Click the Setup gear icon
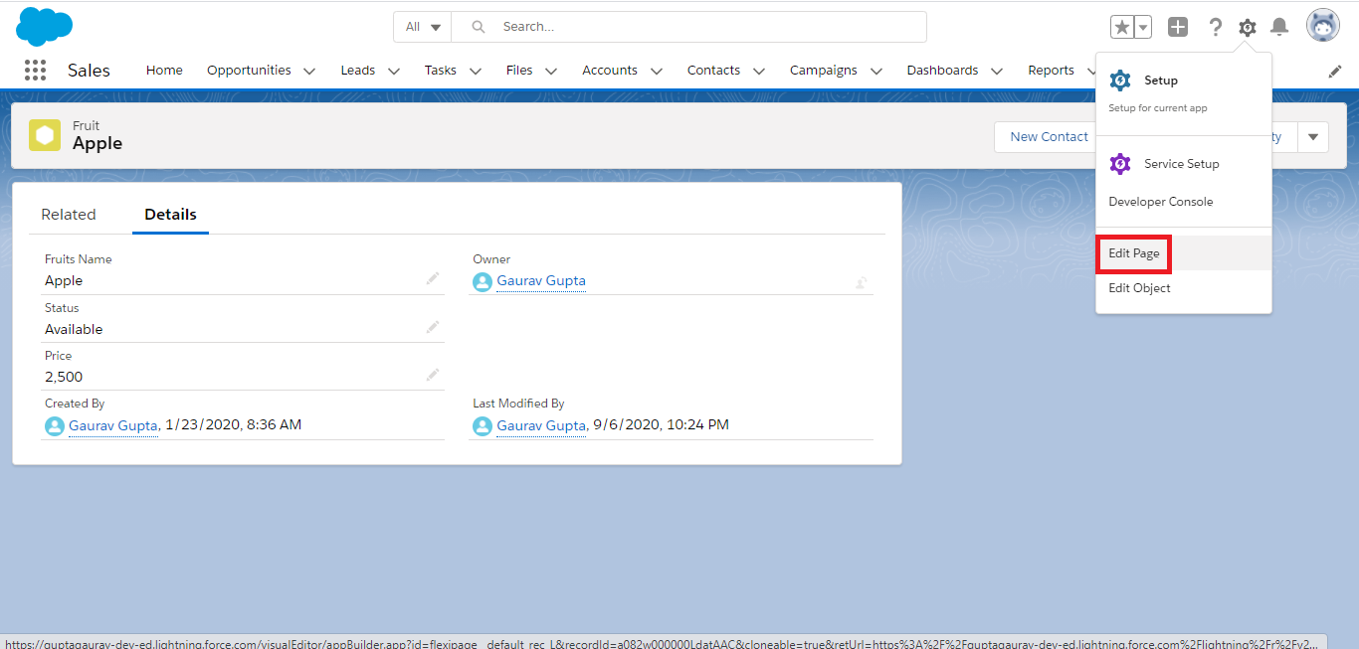The image size is (1359, 649). tap(1247, 26)
